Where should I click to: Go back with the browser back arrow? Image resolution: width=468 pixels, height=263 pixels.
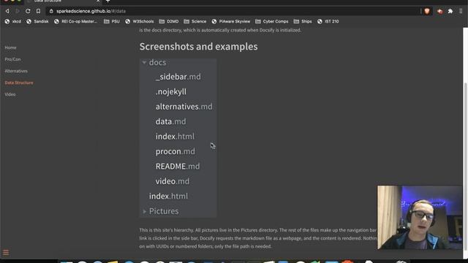click(7, 11)
